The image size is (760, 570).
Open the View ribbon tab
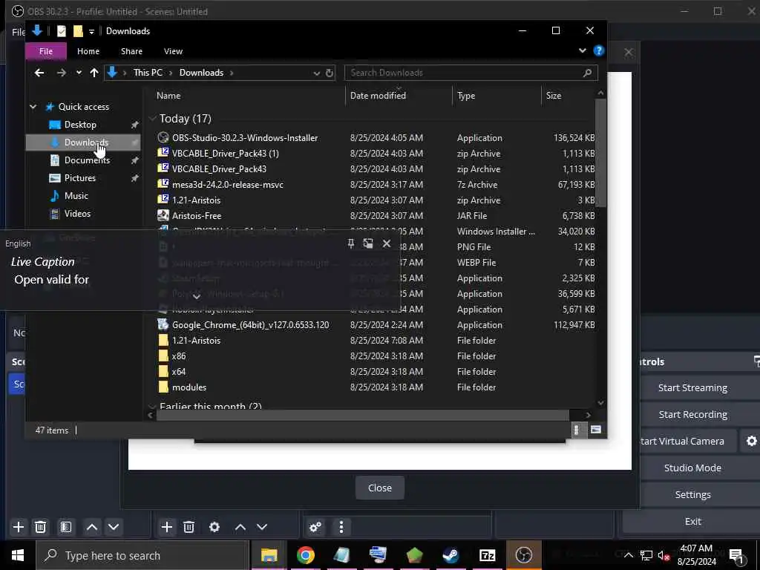click(173, 51)
